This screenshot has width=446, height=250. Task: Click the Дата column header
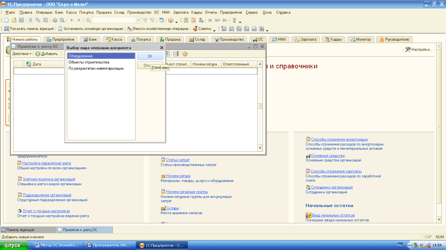[x=44, y=64]
